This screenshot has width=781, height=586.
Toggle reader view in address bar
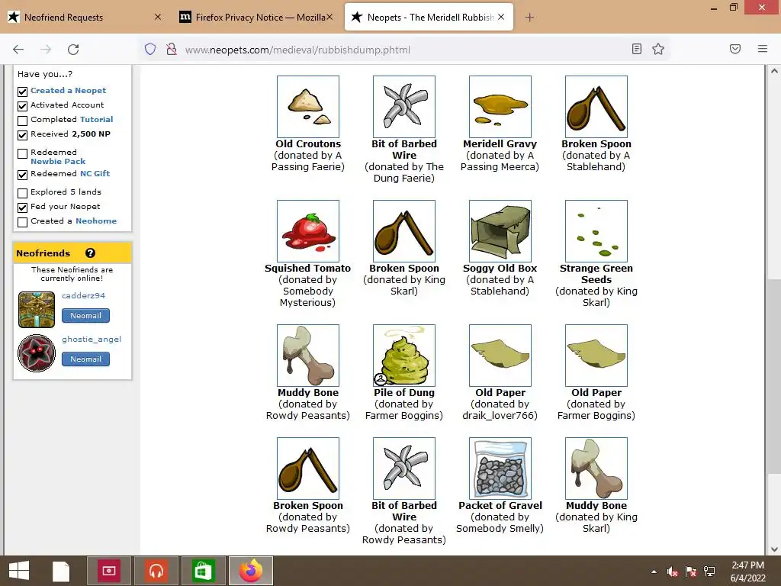(637, 49)
